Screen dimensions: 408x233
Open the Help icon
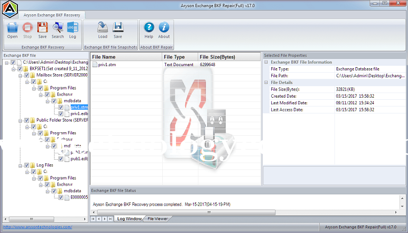(149, 27)
